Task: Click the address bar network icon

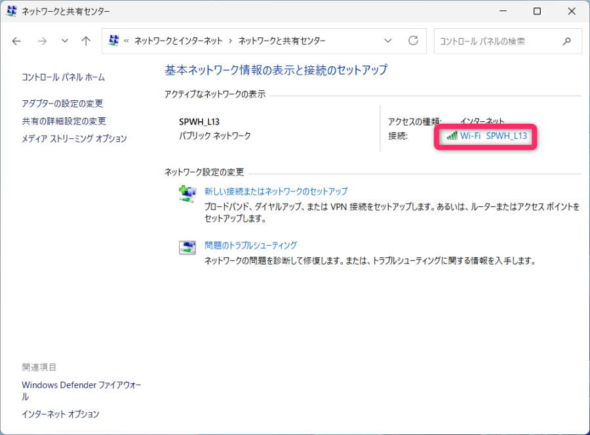Action: (114, 41)
